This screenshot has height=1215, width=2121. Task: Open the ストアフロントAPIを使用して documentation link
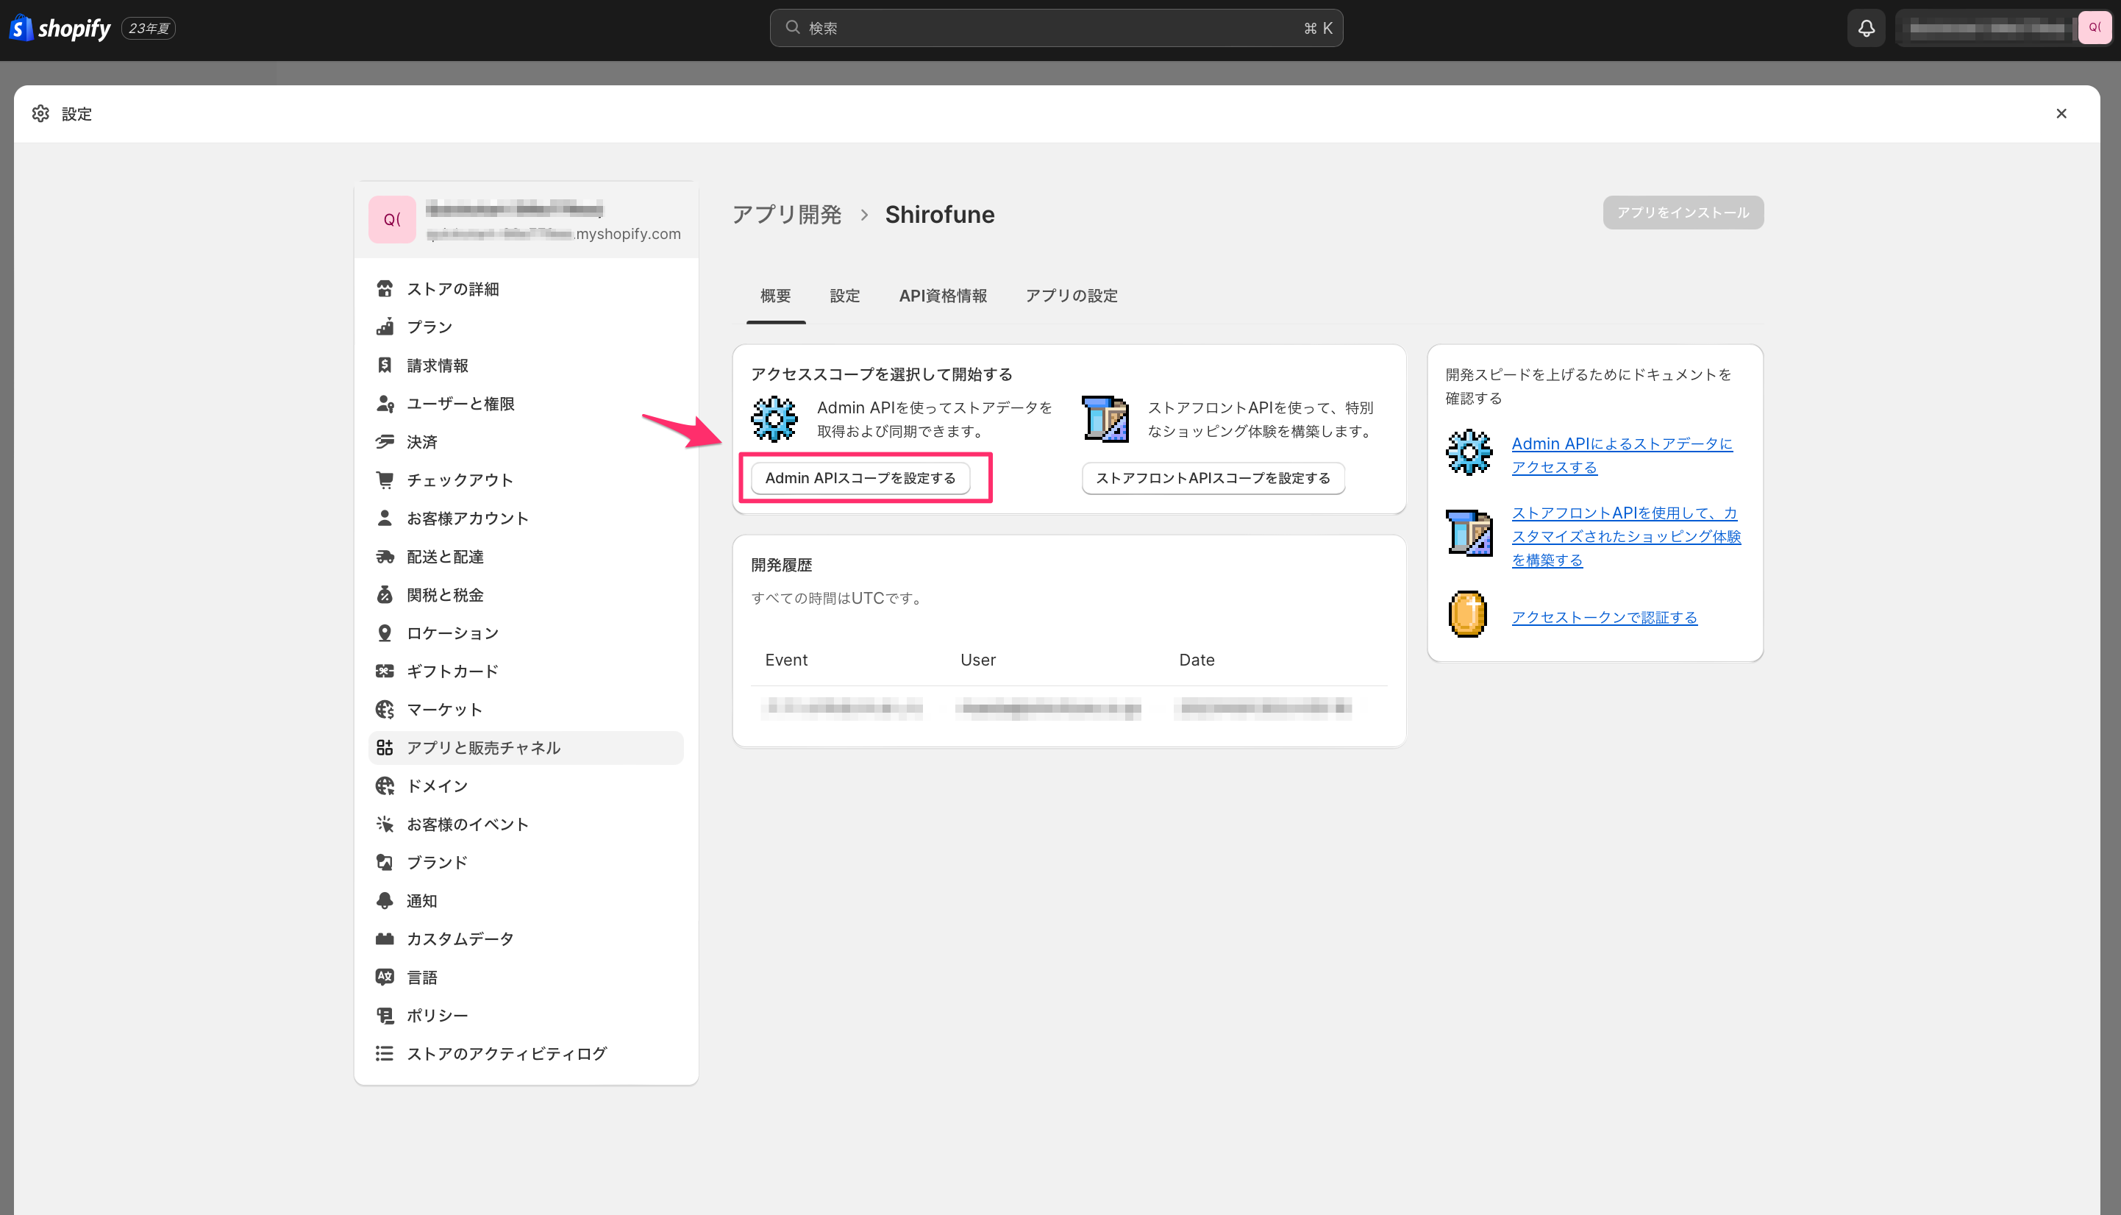(x=1626, y=535)
